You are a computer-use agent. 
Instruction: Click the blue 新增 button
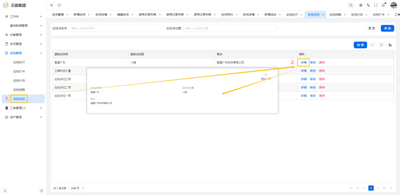[360, 45]
